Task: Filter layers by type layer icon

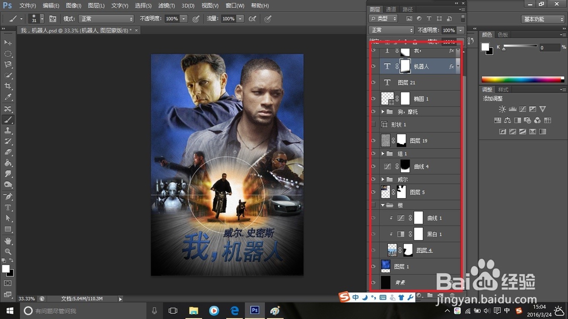Action: tap(429, 19)
